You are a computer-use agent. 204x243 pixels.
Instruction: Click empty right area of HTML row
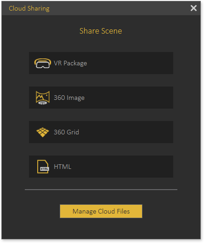131,167
